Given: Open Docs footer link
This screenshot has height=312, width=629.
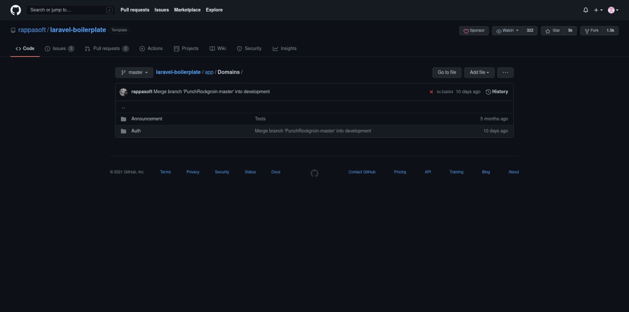Looking at the screenshot, I should click(276, 172).
